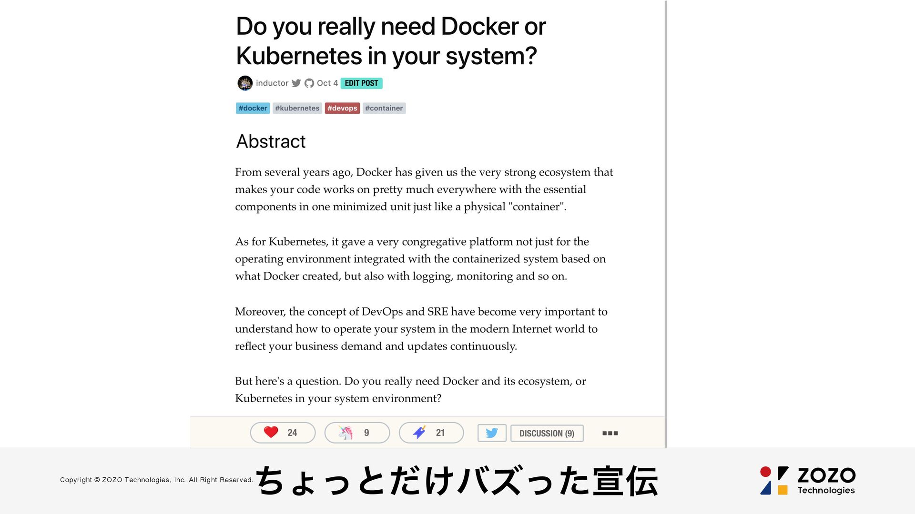
Task: Open the DISCUSSION (9) button
Action: [x=547, y=433]
